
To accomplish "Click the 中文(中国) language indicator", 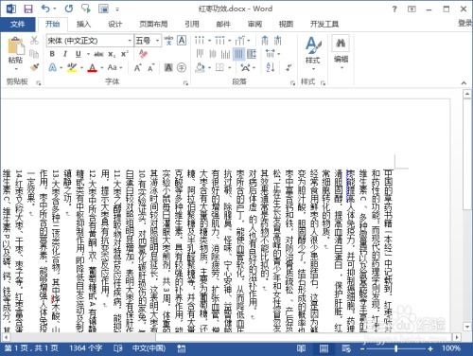I will point(149,348).
